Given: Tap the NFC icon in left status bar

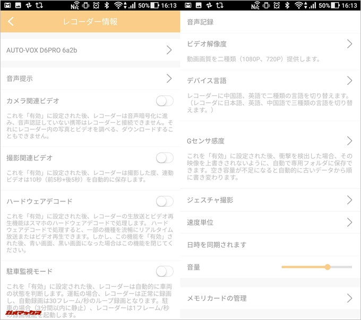Looking at the screenshot, I should pos(75,5).
